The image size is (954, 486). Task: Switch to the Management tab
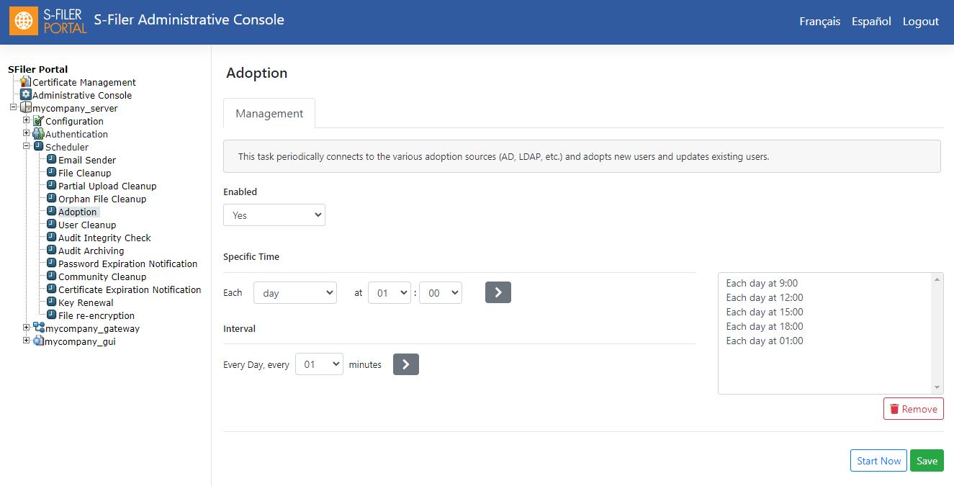click(269, 114)
